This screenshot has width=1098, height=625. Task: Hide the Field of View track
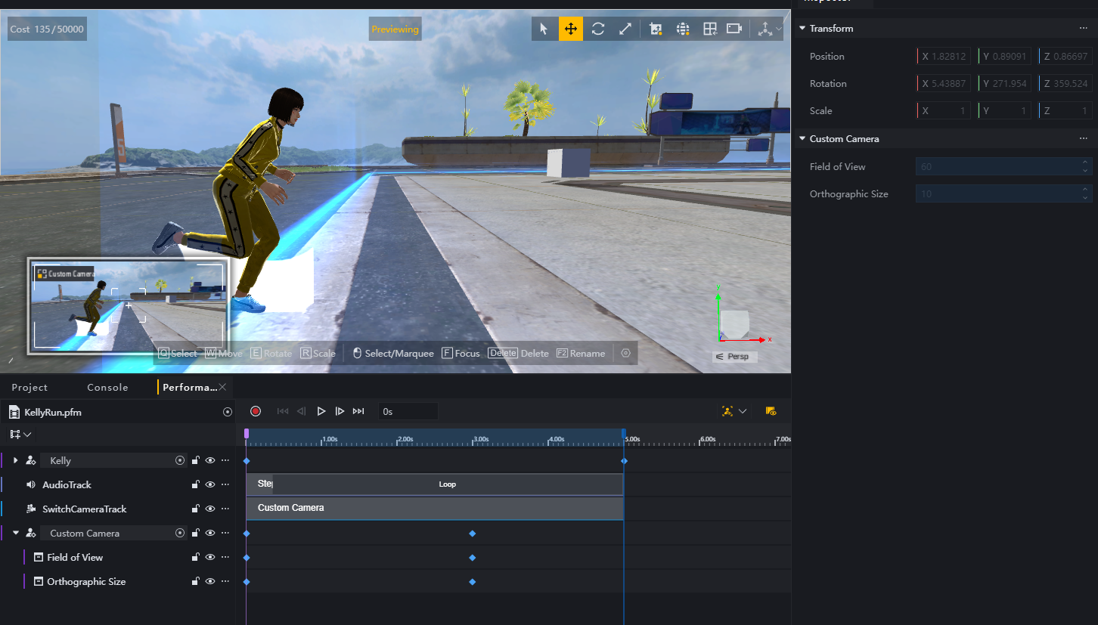[210, 557]
